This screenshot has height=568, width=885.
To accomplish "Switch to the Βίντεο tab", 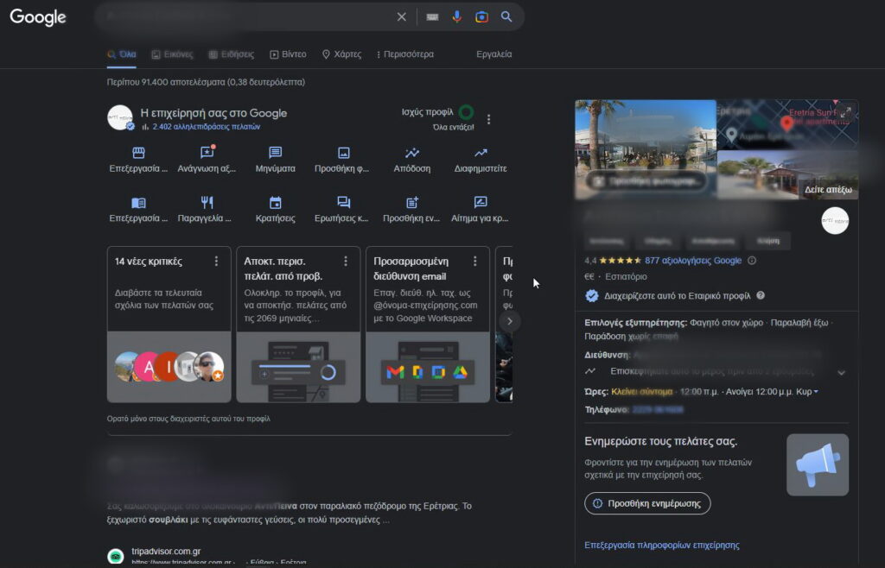I will [x=288, y=54].
